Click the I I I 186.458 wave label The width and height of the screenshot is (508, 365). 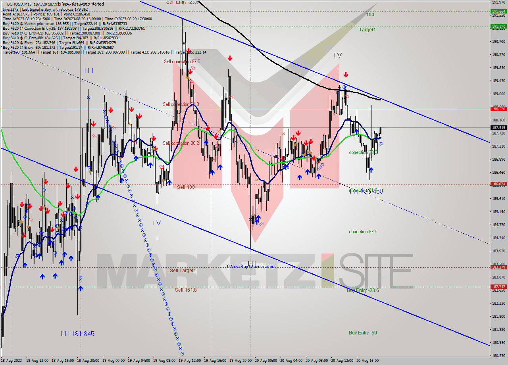366,191
